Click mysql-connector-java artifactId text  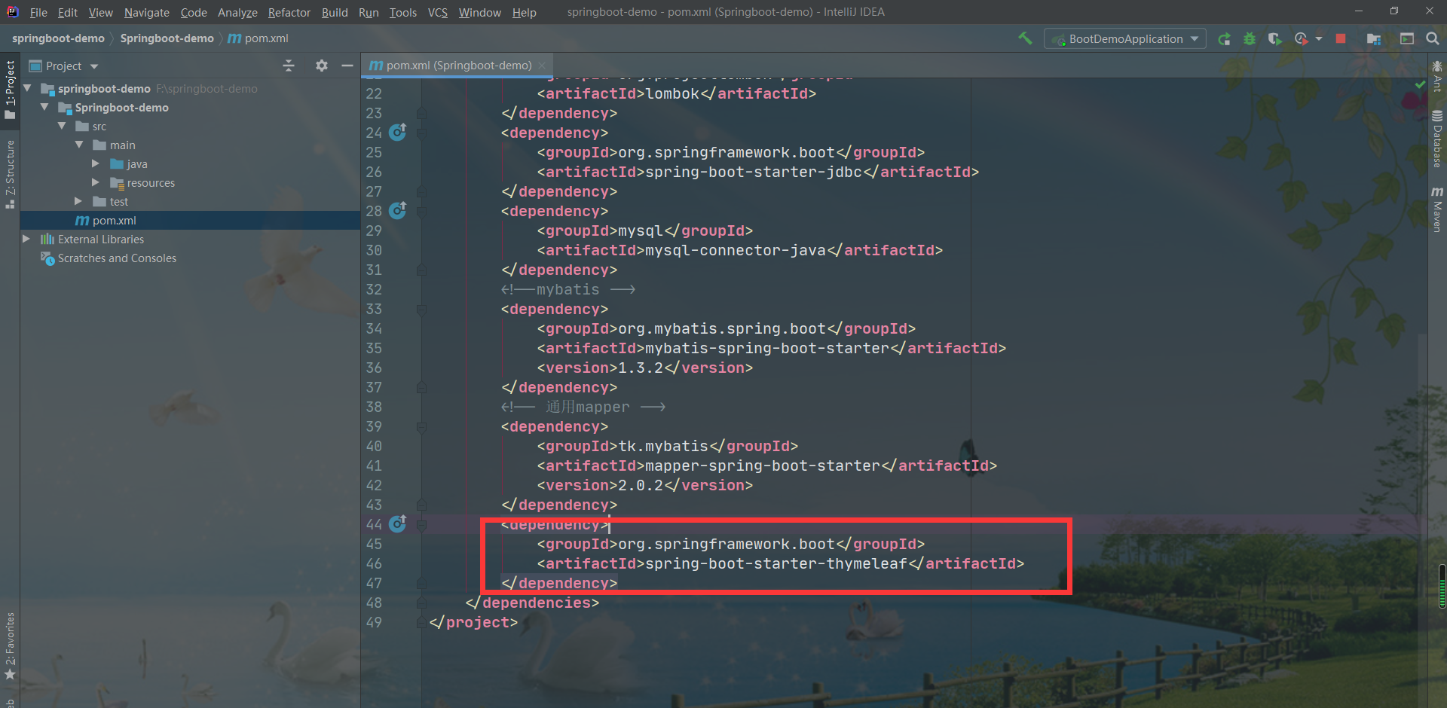(x=736, y=250)
